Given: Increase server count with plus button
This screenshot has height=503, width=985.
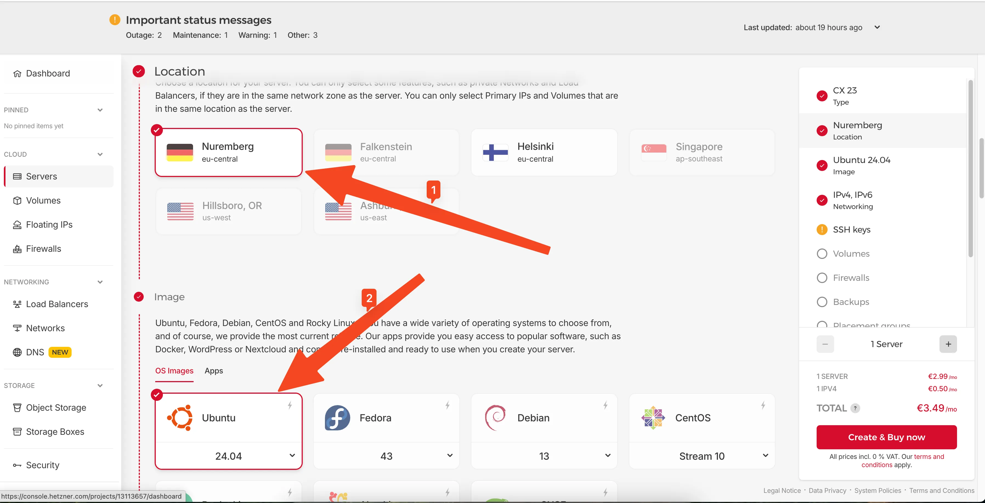Looking at the screenshot, I should 948,344.
